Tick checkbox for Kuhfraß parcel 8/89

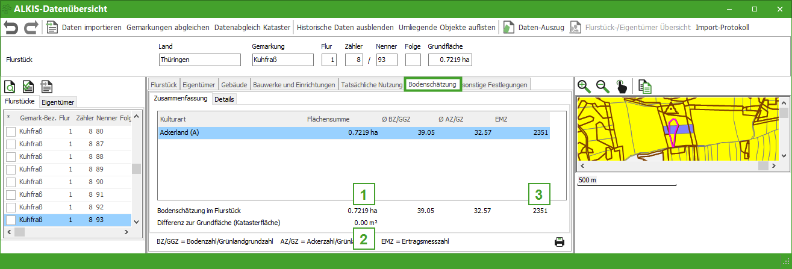(10, 169)
